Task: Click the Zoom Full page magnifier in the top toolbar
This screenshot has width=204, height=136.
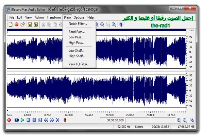Action: tap(114, 24)
